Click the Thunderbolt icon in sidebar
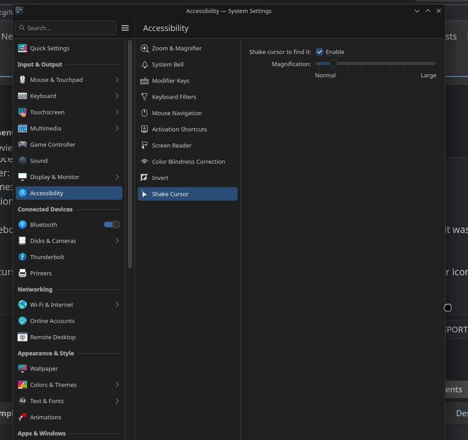Viewport: 468px width, 440px height. pos(22,257)
